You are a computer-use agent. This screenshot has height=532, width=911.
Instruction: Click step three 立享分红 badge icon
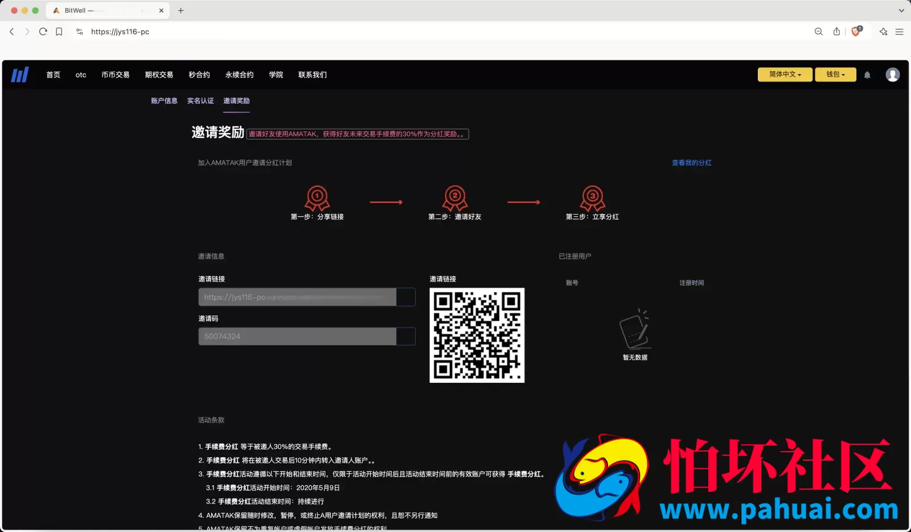(593, 198)
